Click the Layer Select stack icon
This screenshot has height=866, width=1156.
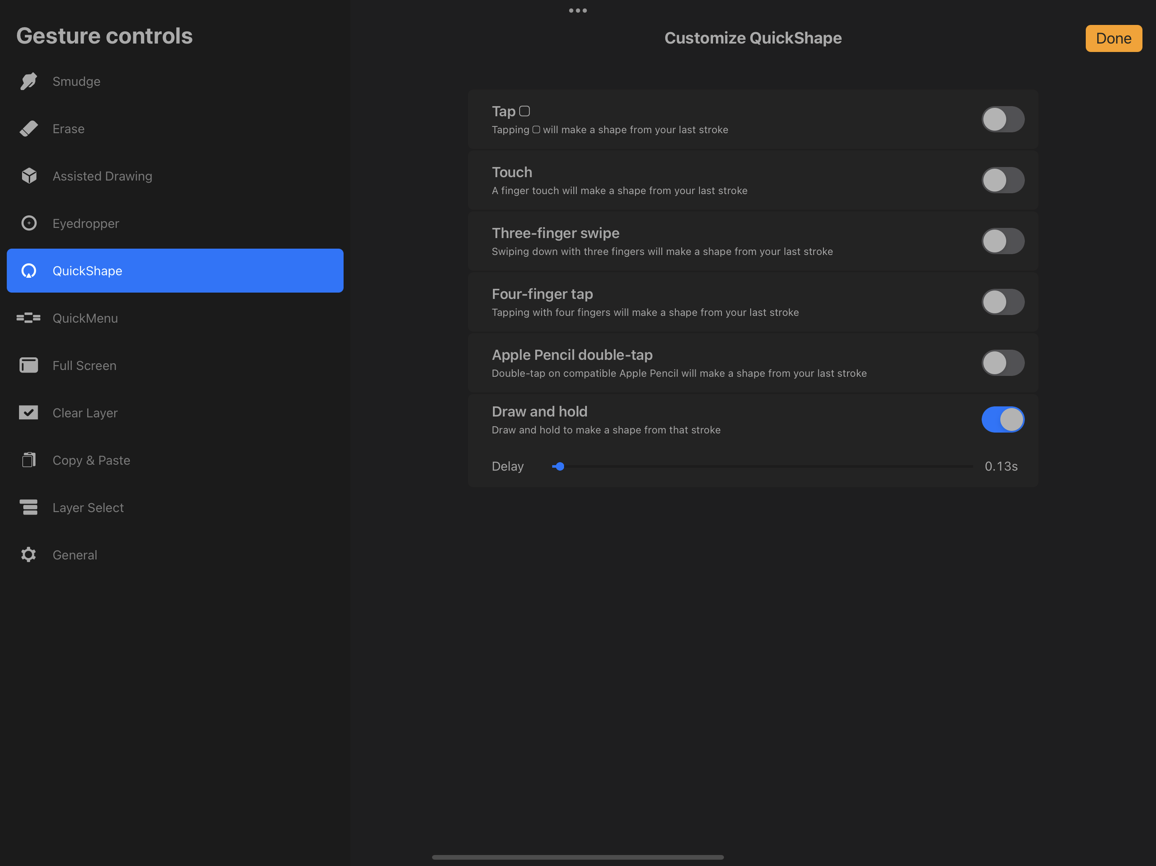pos(29,507)
